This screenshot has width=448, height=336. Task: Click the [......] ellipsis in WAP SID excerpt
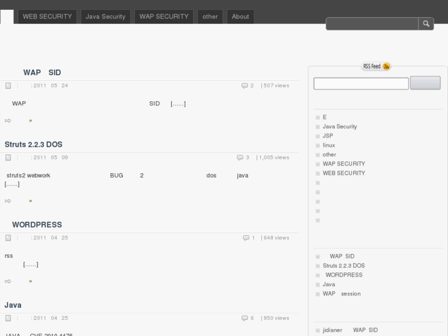(178, 104)
